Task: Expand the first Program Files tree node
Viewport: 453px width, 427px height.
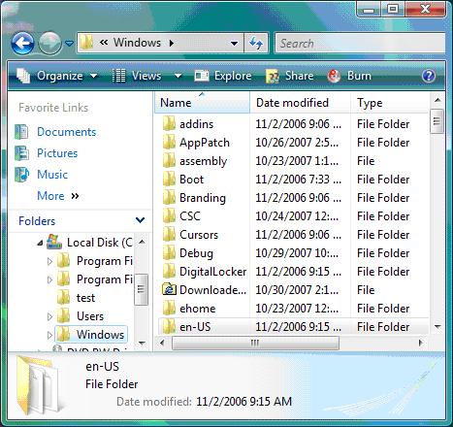Action: click(49, 261)
